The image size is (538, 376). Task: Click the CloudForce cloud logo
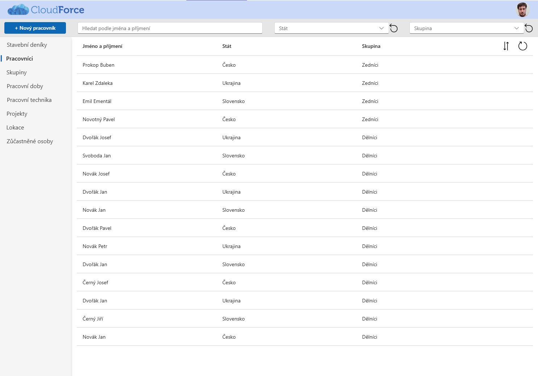(x=46, y=10)
